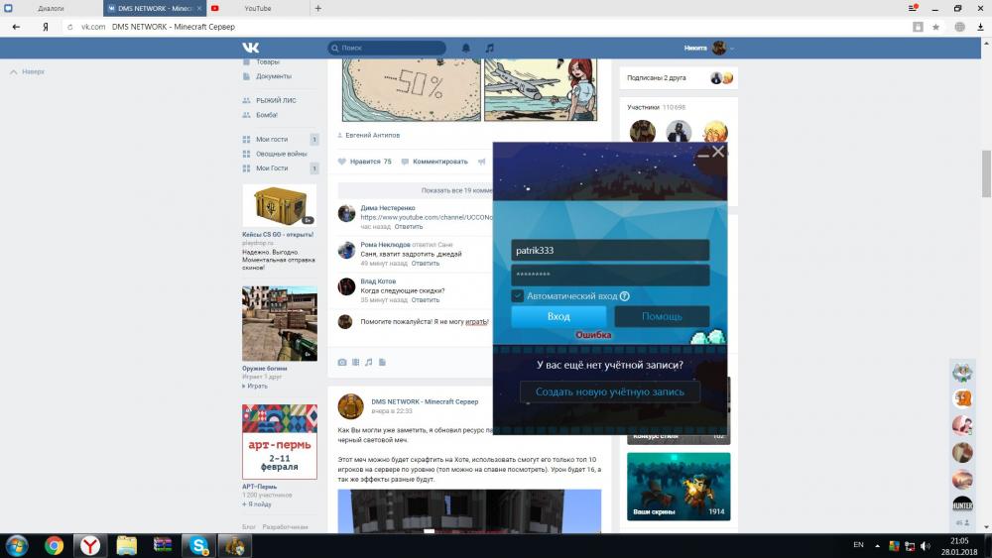
Task: Toggle Автоматический вход checkbox
Action: [518, 295]
